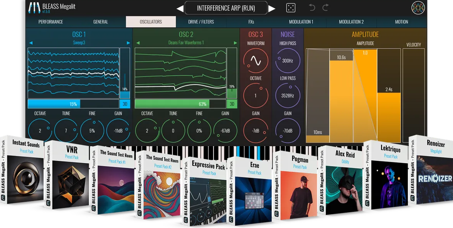Toggle the OSC 1 3D button
Viewport: 453px width, 228px height.
(125, 104)
